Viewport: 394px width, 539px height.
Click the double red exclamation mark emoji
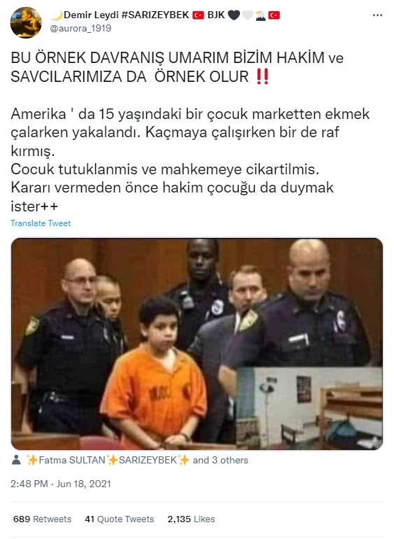[x=262, y=76]
